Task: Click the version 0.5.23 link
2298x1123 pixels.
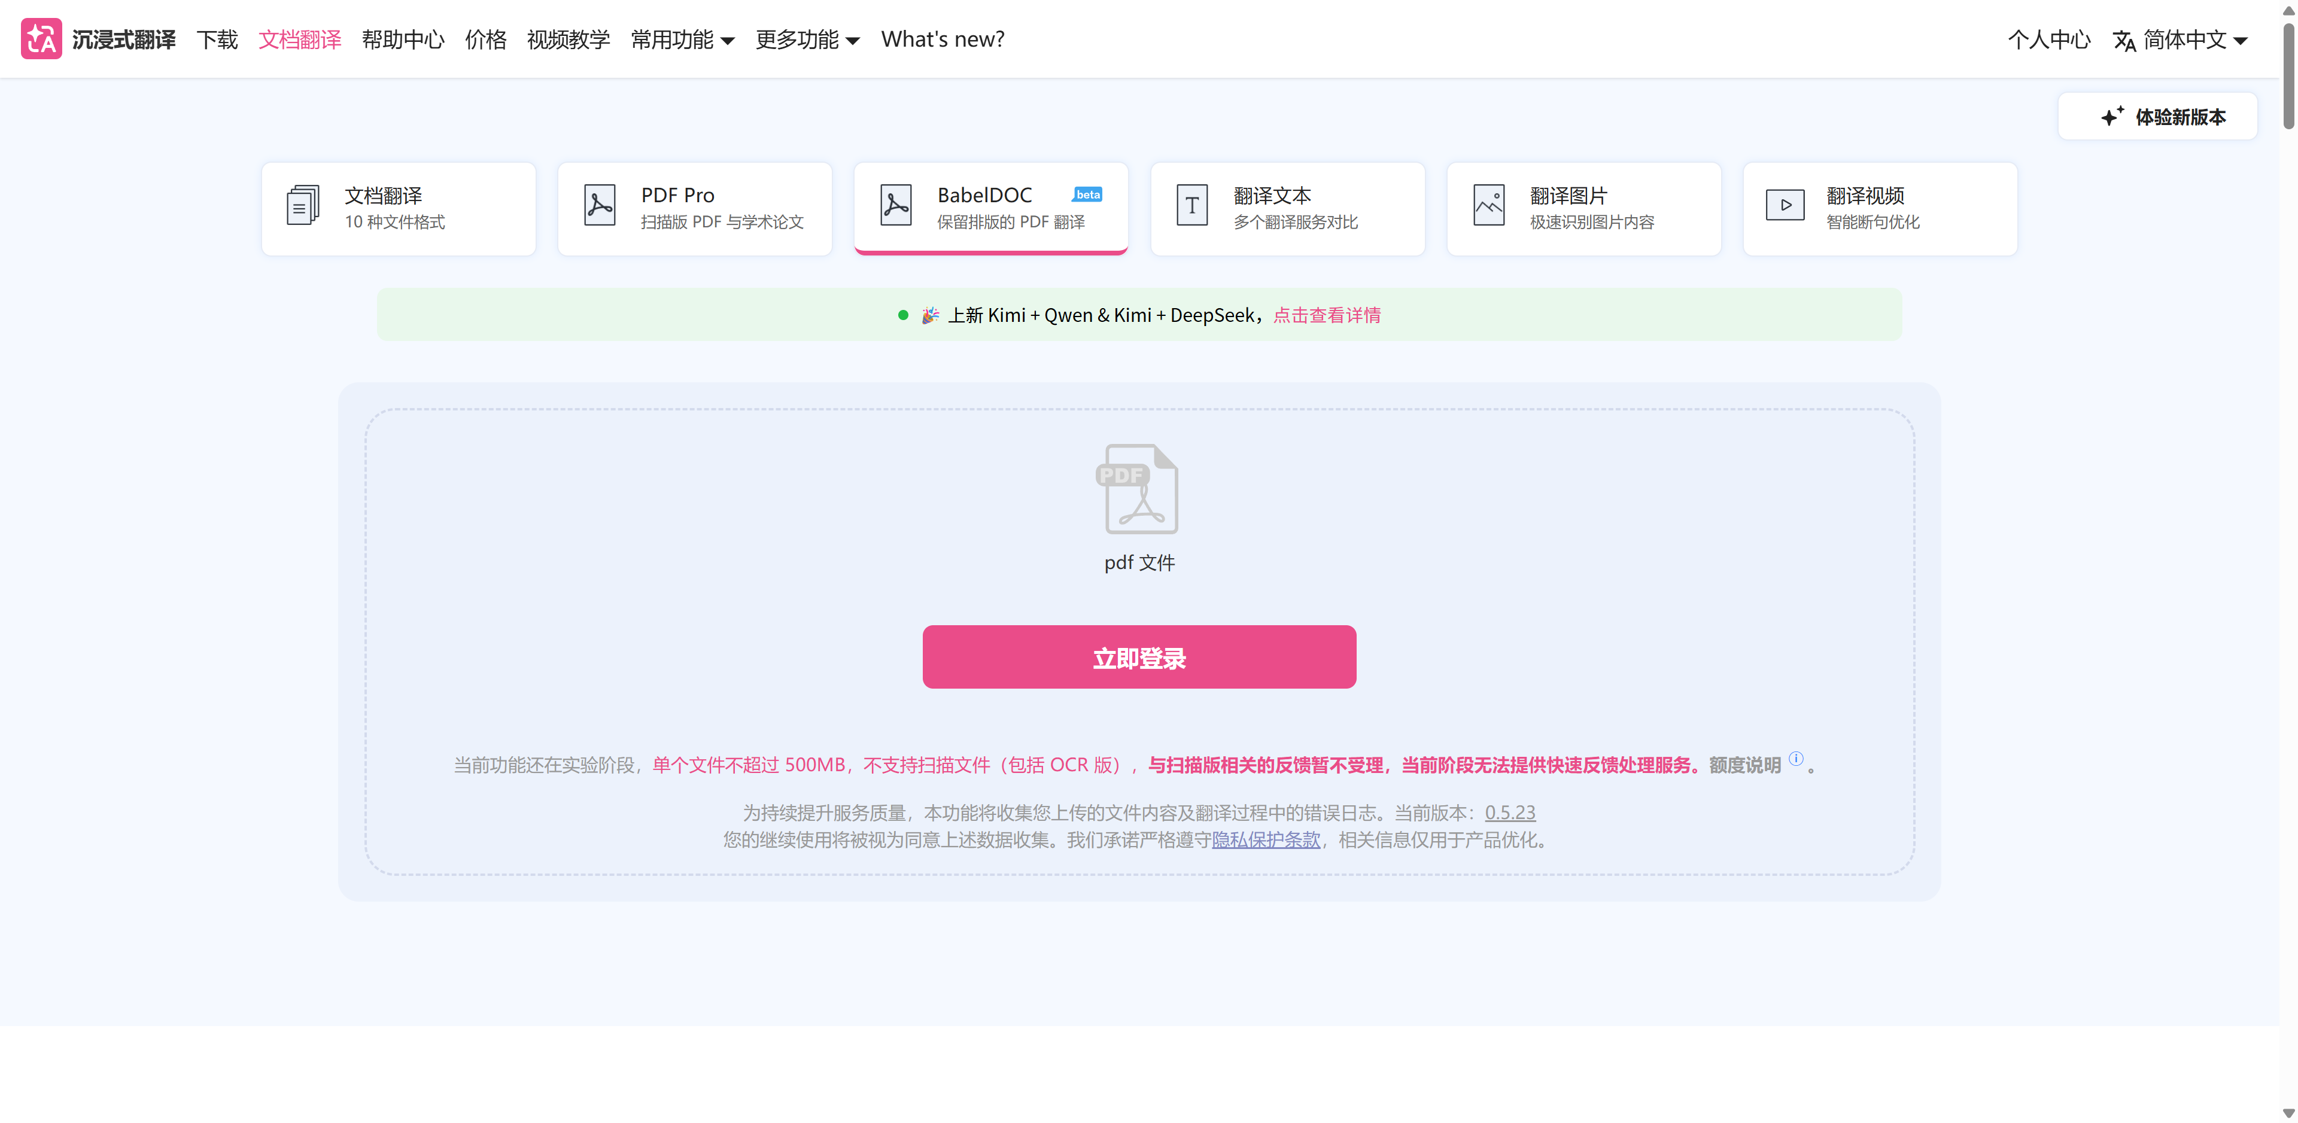Action: point(1509,814)
